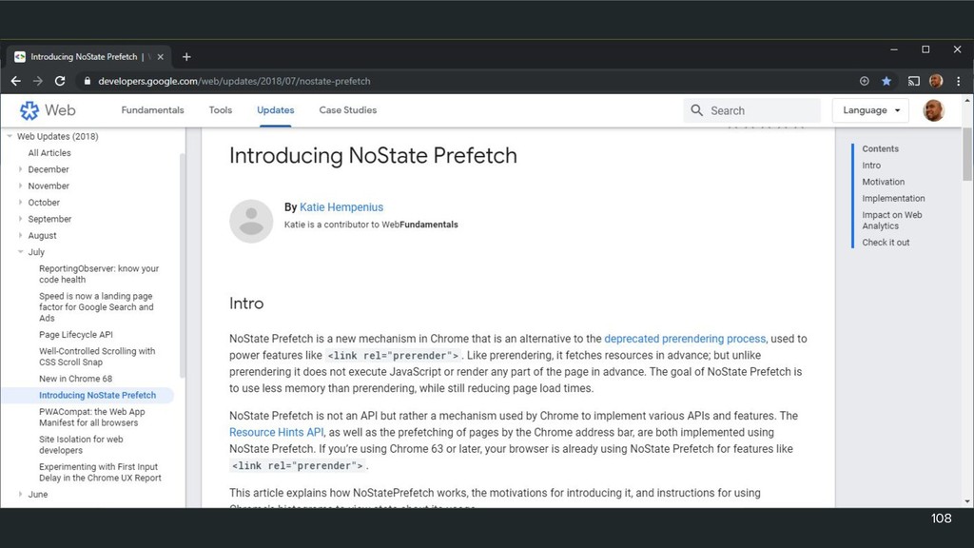Open Well-Controlled Scrolling with CSS Scroll Snap

click(x=97, y=357)
